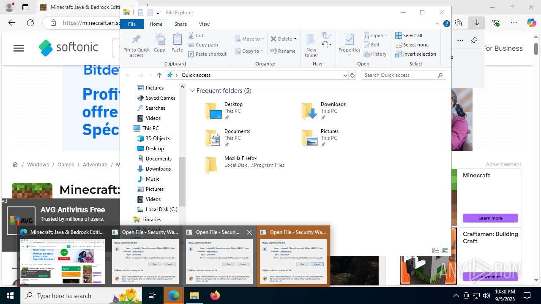The width and height of the screenshot is (541, 304).
Task: Click Games breadcrumb link
Action: (66, 165)
